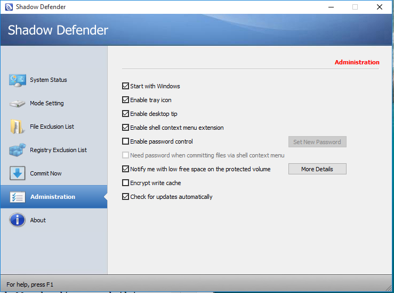Select Registry Exclusion List in sidebar
The image size is (394, 293).
[x=58, y=150]
